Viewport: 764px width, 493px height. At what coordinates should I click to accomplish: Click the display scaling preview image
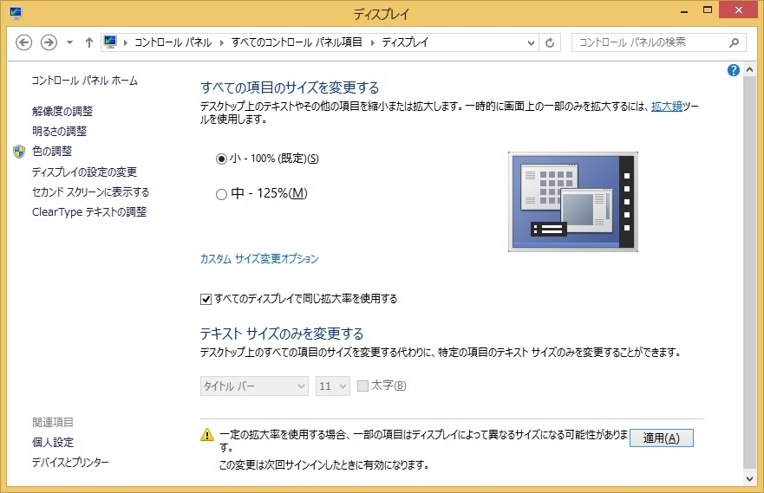pyautogui.click(x=573, y=202)
